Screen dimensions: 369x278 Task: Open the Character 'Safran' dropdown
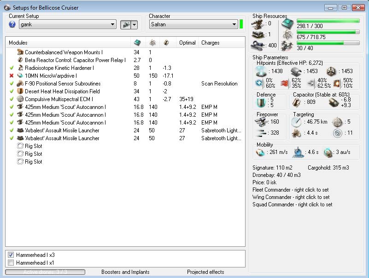coord(234,25)
